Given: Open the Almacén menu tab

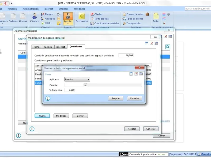Looking at the screenshot, I should click(x=12, y=9).
